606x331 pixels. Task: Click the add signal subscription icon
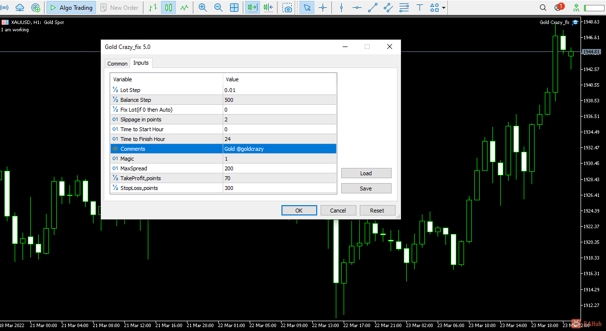(x=36, y=8)
